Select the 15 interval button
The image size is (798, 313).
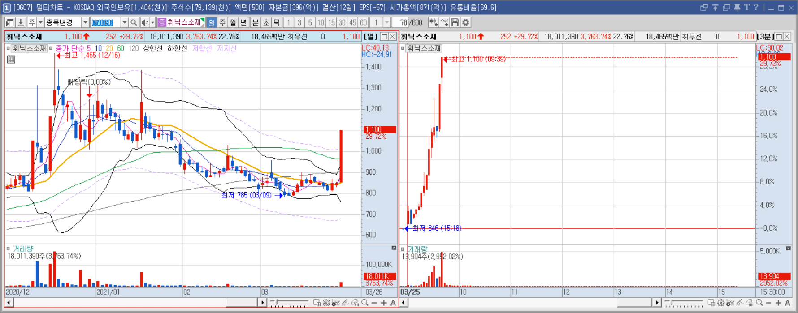tap(331, 22)
